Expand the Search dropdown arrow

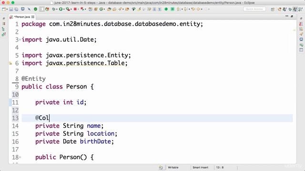click(x=123, y=9)
